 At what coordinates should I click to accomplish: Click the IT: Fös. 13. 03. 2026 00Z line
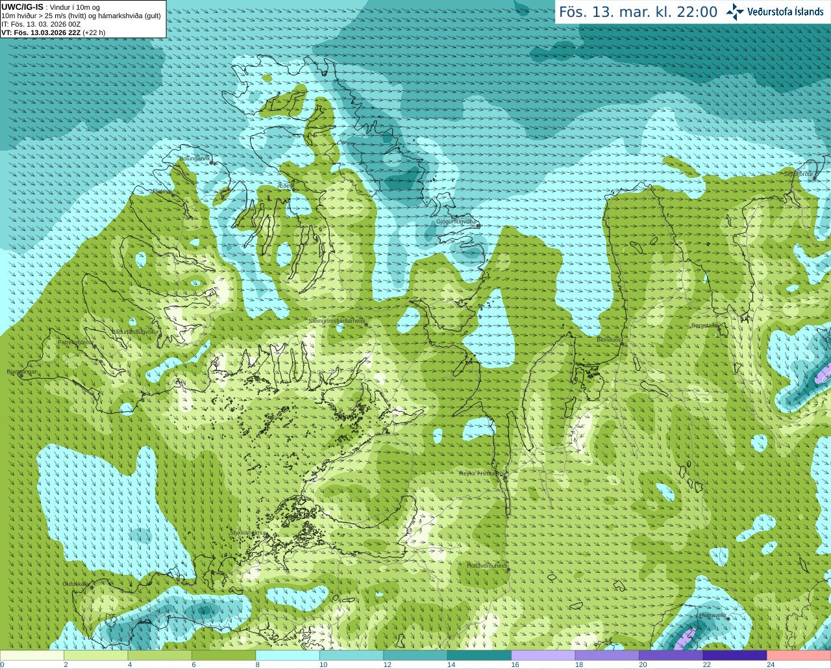tap(41, 24)
